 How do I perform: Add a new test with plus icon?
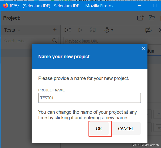[55, 30]
